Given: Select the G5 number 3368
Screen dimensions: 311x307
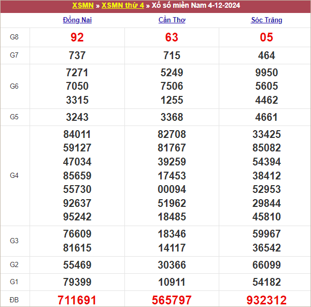Looking at the screenshot, I should [x=172, y=117].
